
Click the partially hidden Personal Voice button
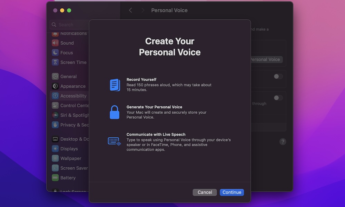(x=267, y=59)
